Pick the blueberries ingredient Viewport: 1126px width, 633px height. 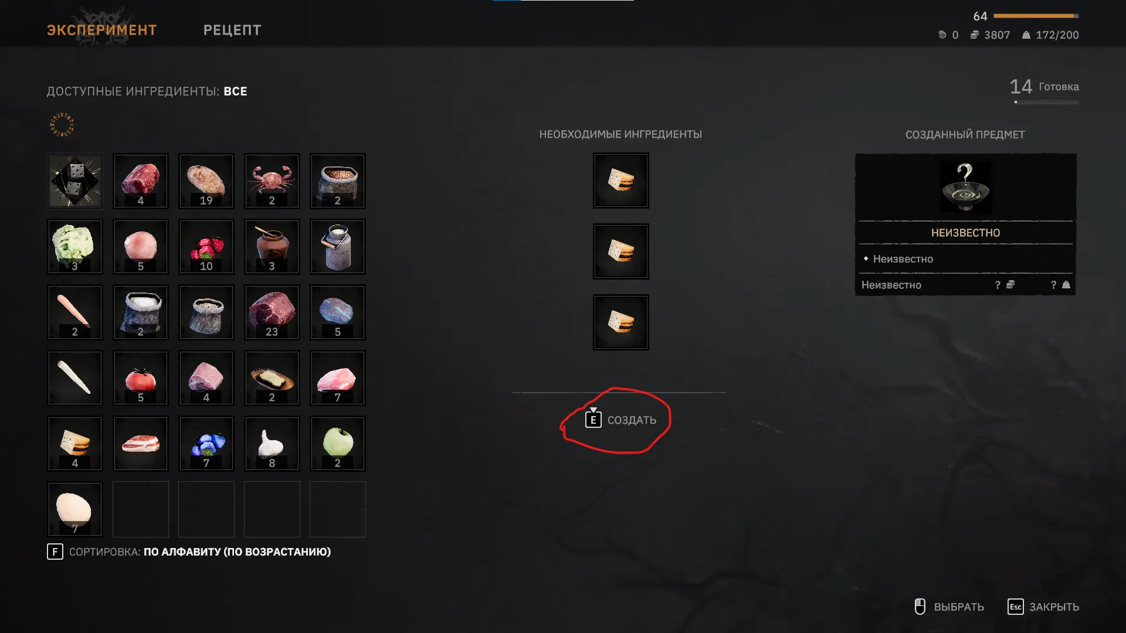(x=206, y=444)
